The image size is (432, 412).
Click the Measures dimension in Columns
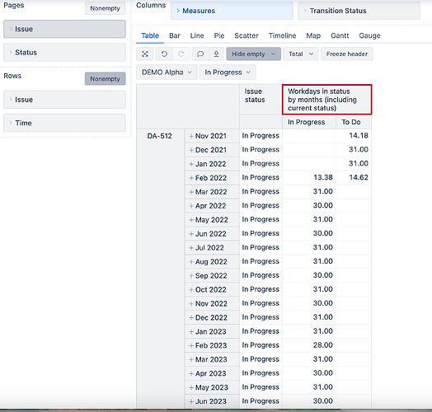point(232,11)
